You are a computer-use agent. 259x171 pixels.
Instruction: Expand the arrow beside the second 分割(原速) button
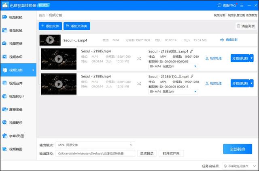pos(251,83)
